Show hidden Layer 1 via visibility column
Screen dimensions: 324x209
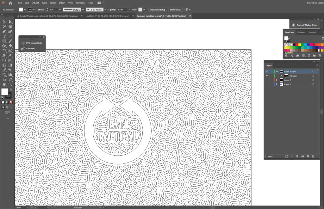coord(267,84)
